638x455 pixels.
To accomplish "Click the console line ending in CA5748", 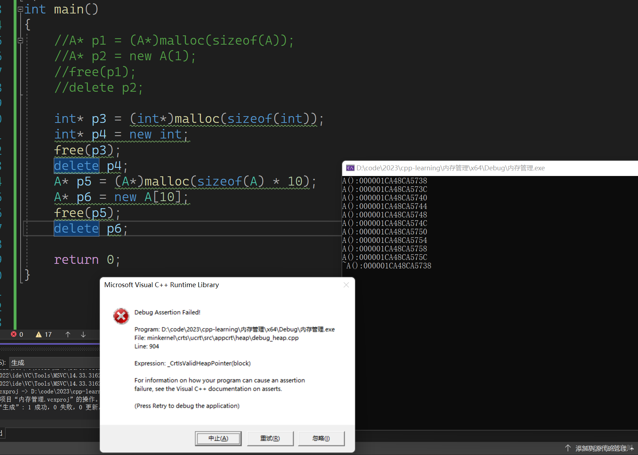I will point(385,215).
